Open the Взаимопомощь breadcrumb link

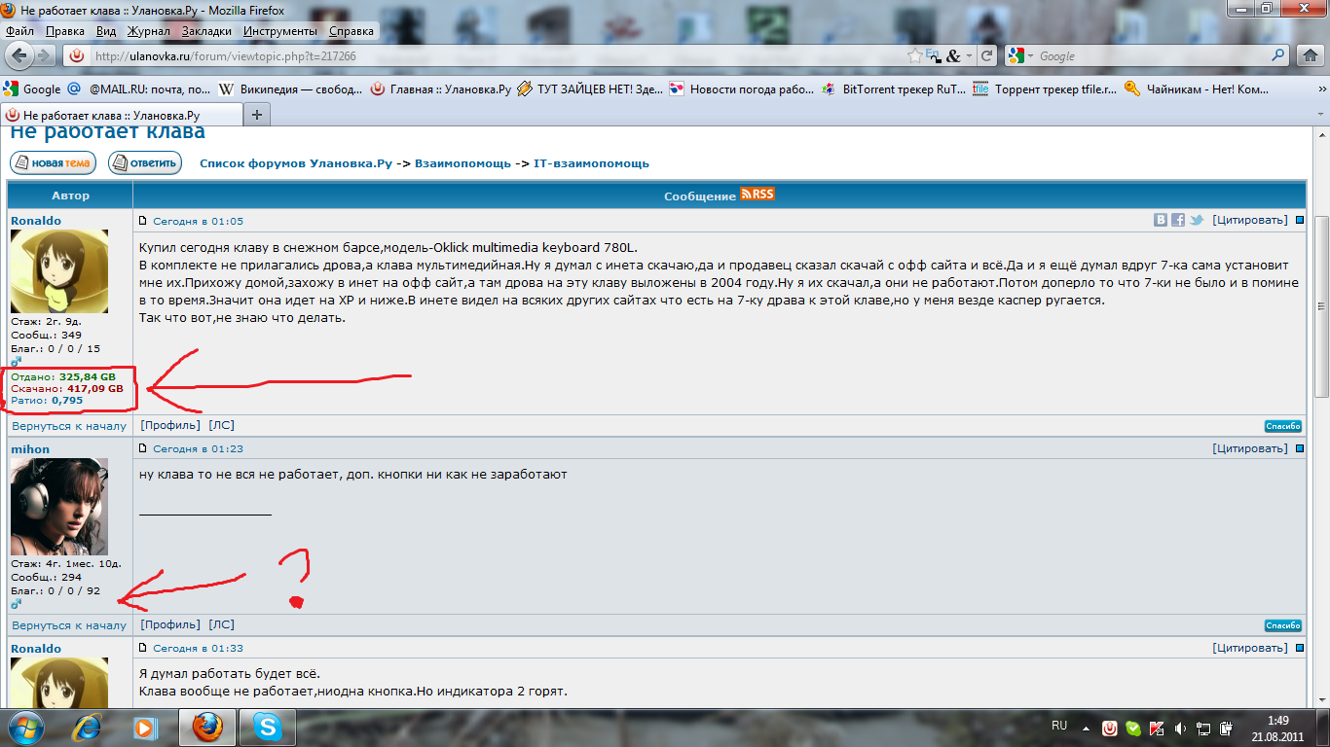click(x=462, y=163)
